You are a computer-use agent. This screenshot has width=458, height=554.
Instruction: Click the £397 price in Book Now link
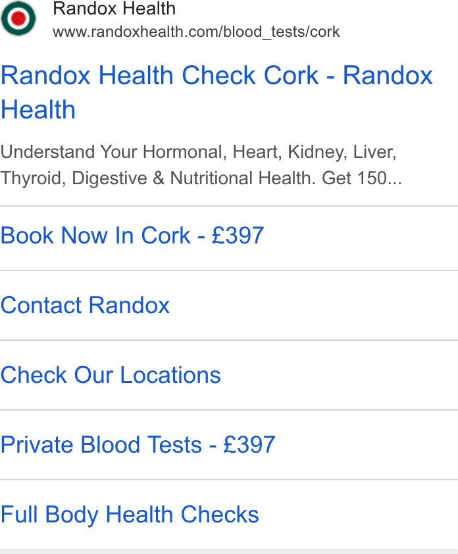238,236
